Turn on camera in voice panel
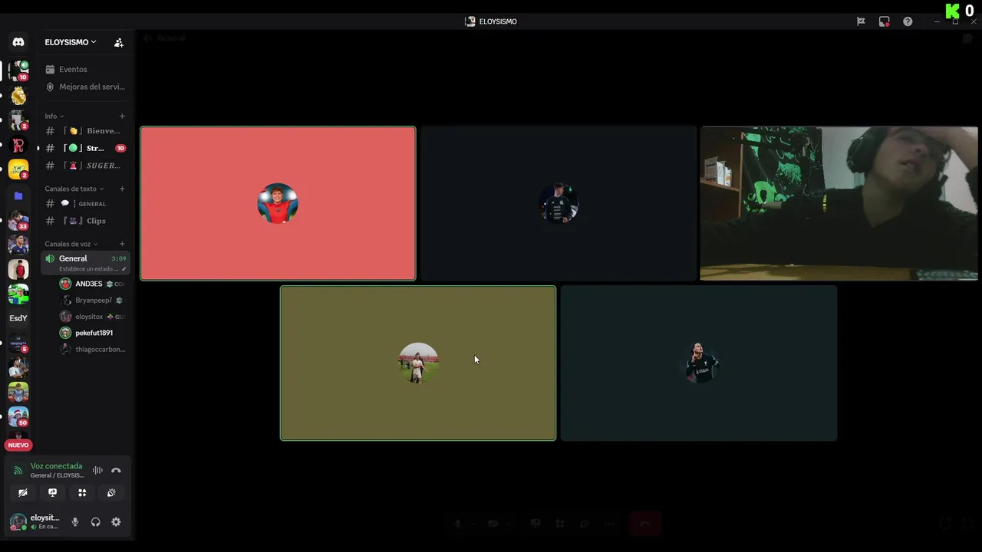 [23, 493]
